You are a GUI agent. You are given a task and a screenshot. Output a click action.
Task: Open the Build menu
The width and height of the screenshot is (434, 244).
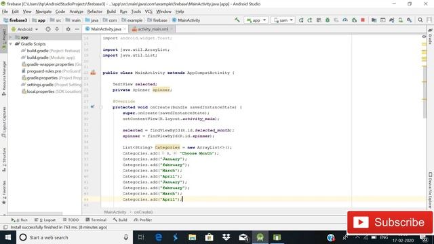pyautogui.click(x=111, y=12)
